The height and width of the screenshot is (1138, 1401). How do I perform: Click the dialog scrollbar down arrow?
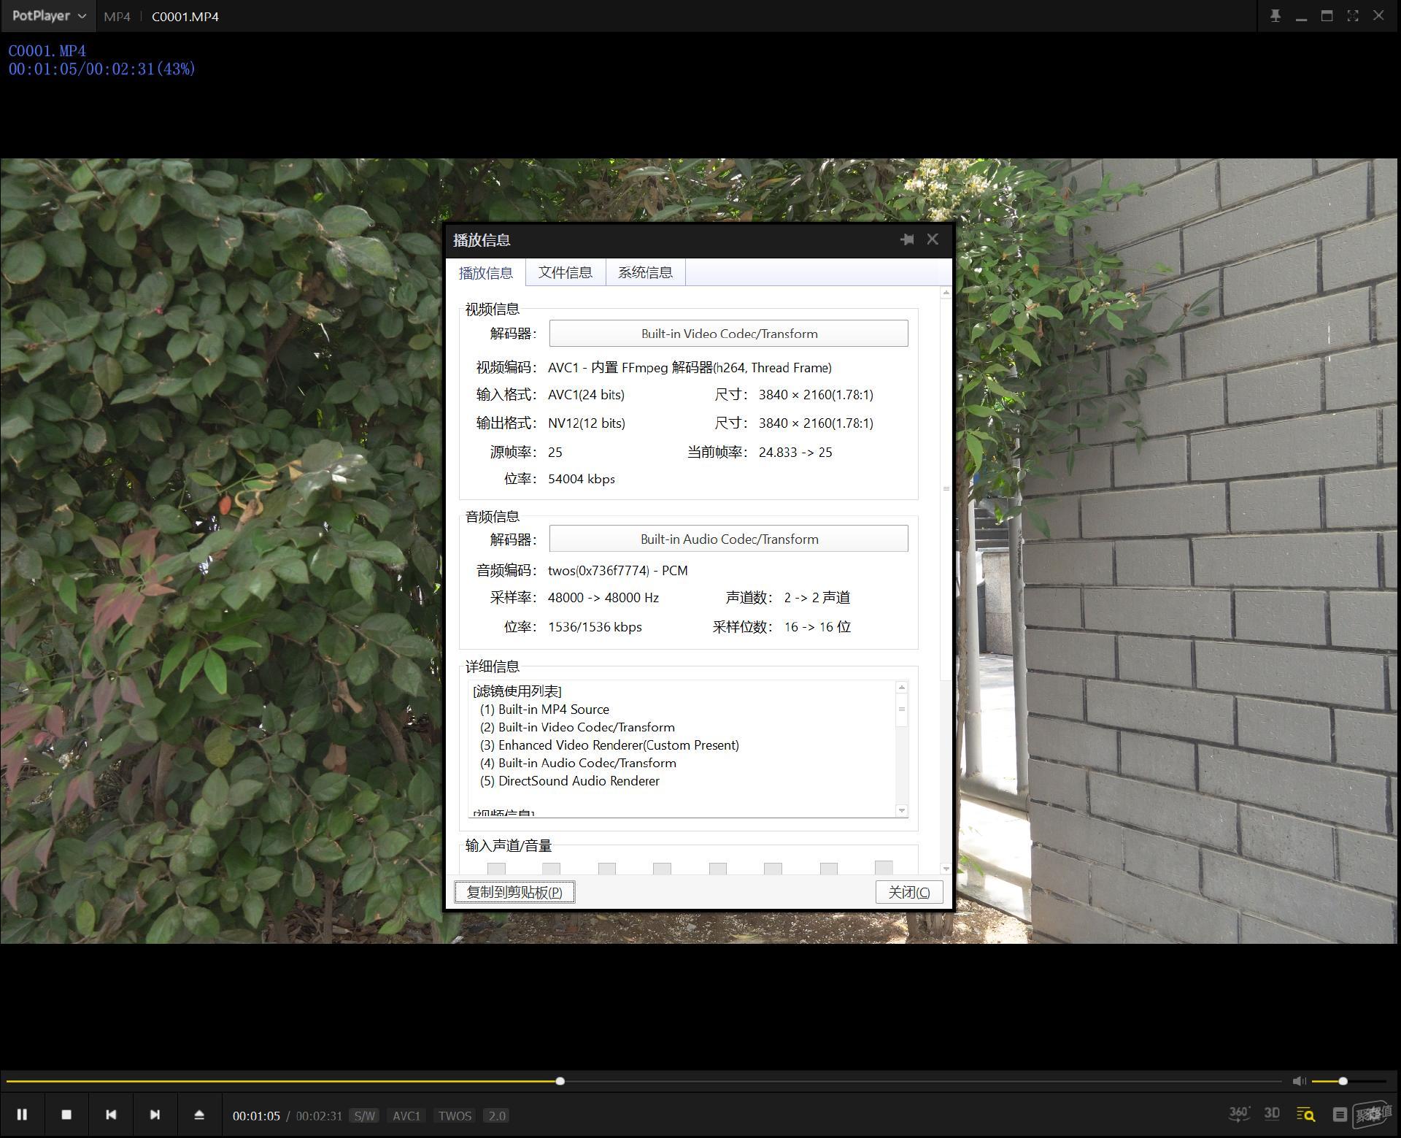pos(946,869)
